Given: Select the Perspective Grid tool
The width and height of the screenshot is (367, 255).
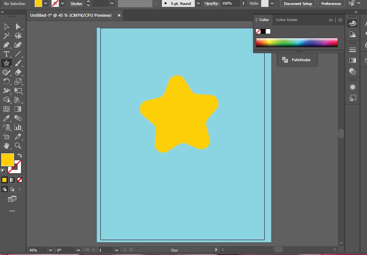Looking at the screenshot, I should [x=18, y=100].
